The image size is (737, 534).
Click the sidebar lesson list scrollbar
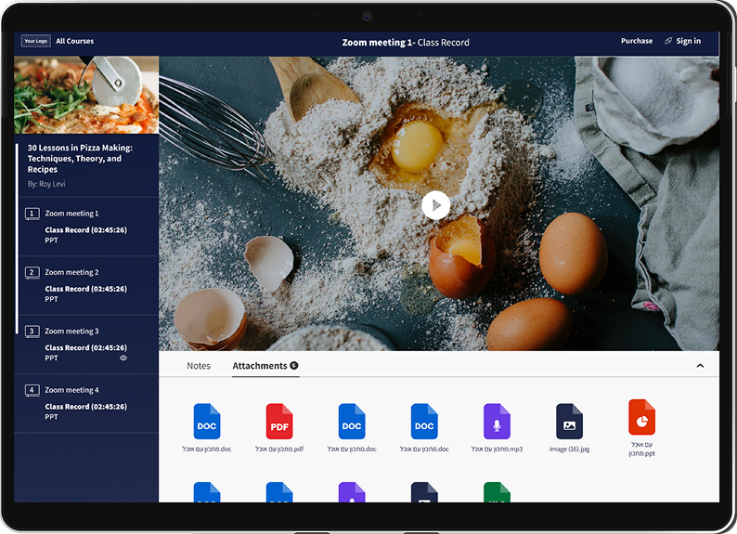click(17, 239)
